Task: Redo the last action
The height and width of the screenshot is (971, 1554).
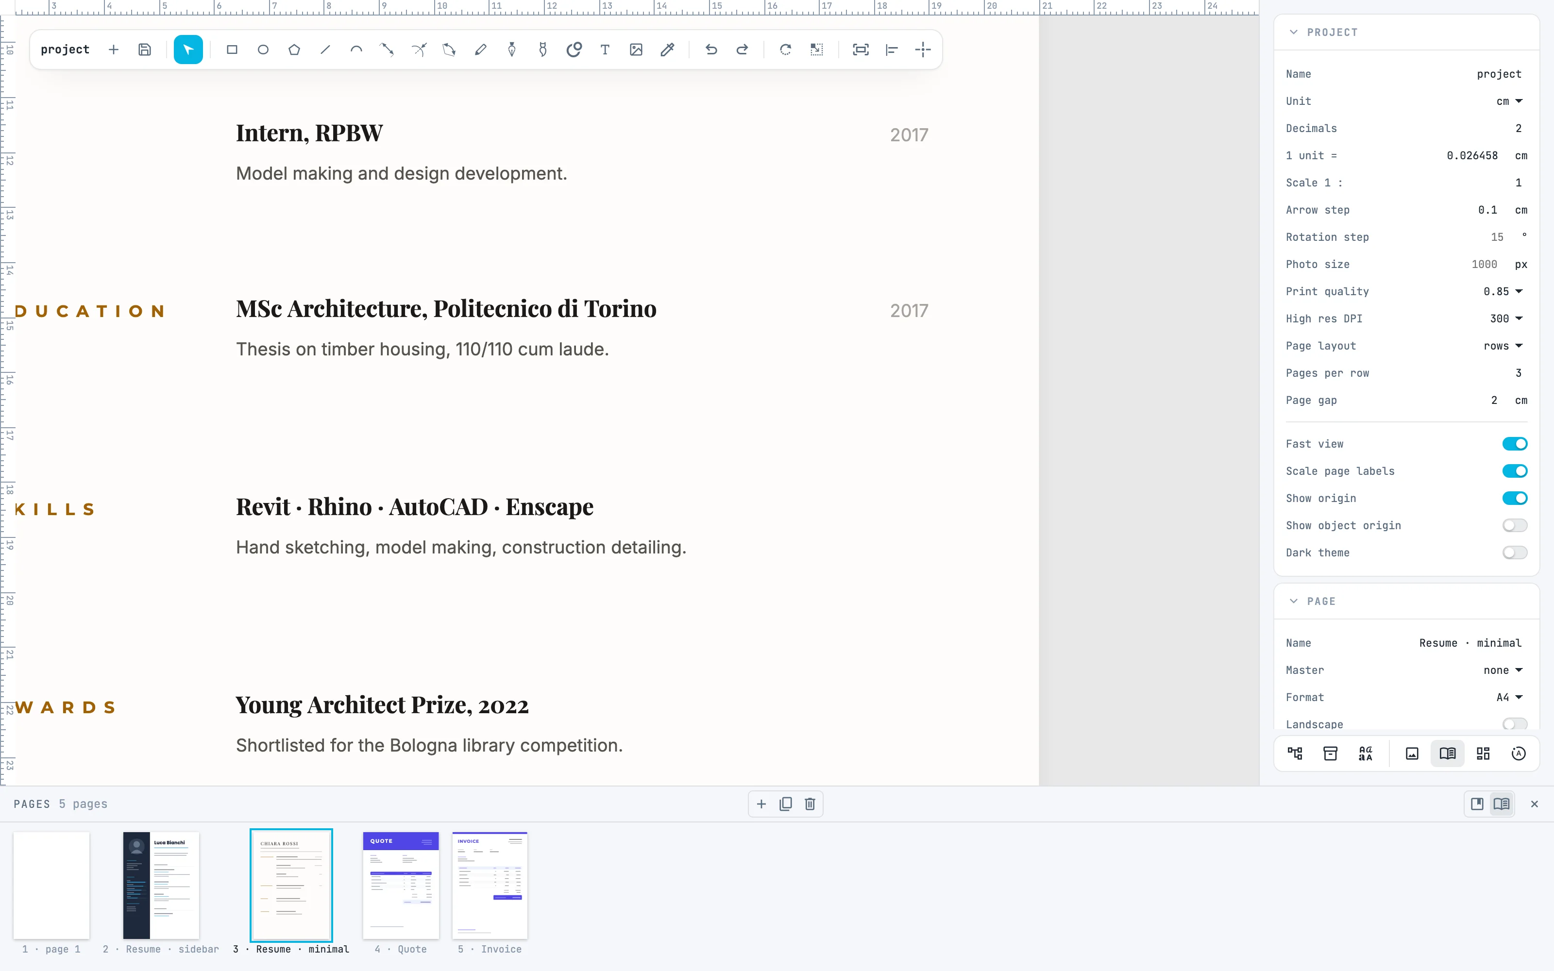Action: 742,50
